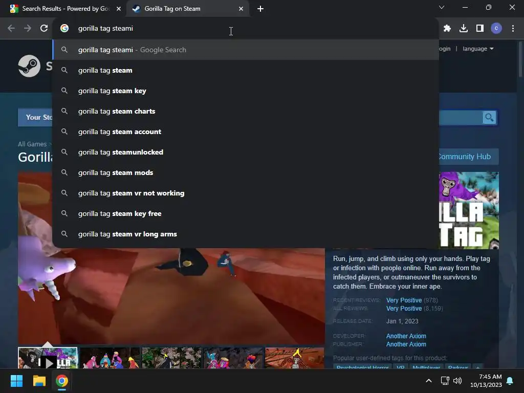Open the Community Hub button
This screenshot has height=393, width=524.
tap(468, 157)
